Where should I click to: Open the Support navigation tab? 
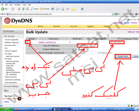point(90,26)
